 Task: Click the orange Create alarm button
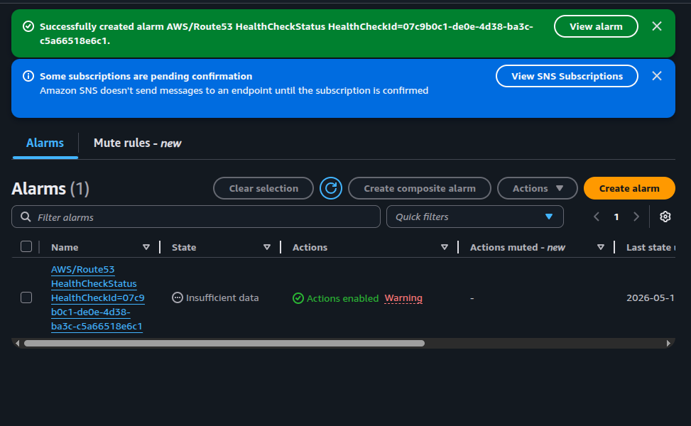pyautogui.click(x=629, y=188)
